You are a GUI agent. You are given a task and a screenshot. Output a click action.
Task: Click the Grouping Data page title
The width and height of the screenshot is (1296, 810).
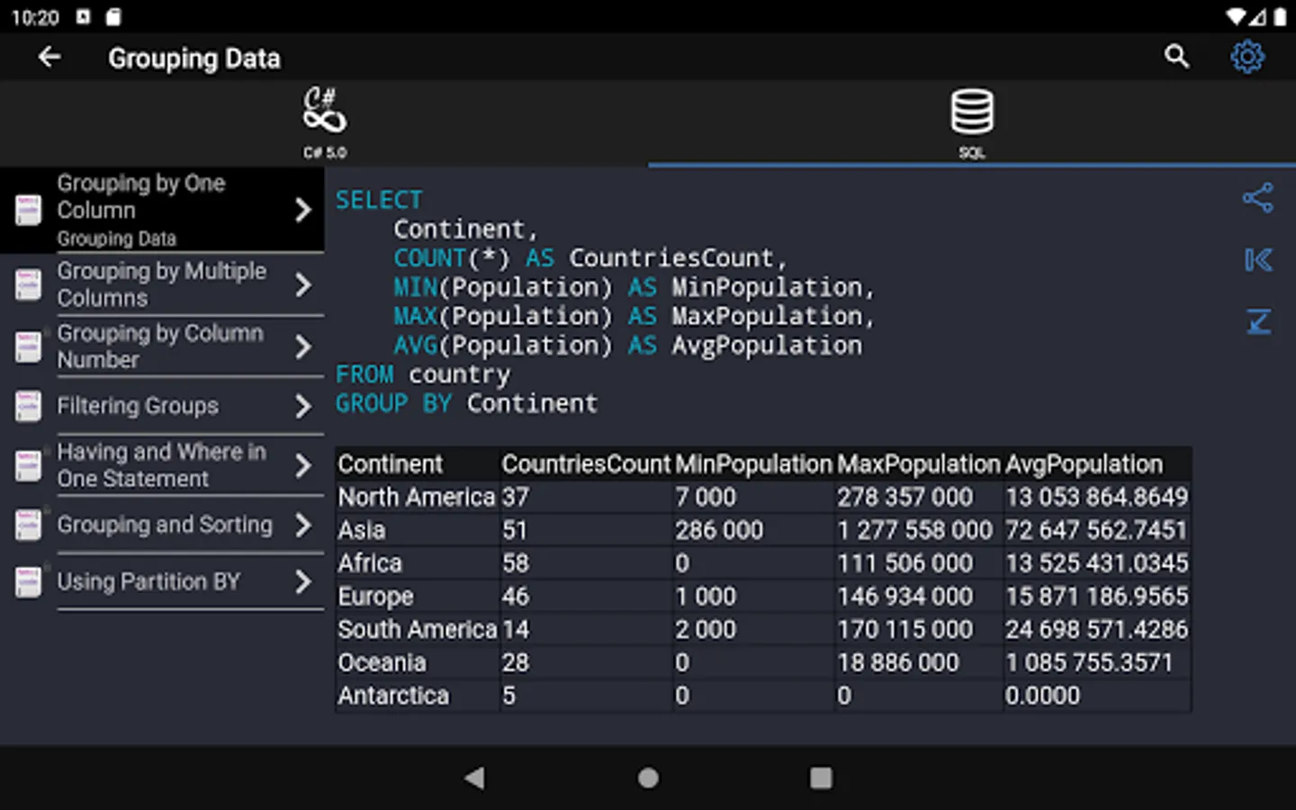click(194, 58)
